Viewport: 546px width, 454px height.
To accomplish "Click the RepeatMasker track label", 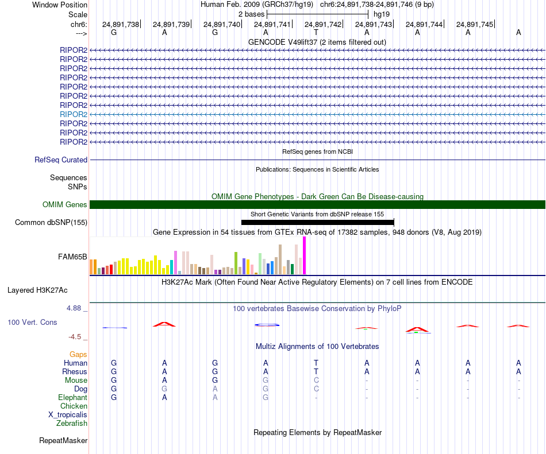I will (x=63, y=440).
